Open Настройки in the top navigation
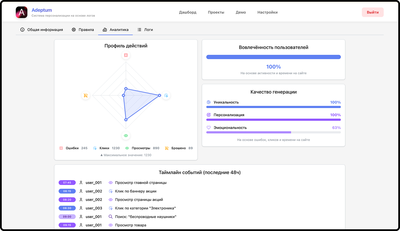 click(268, 12)
